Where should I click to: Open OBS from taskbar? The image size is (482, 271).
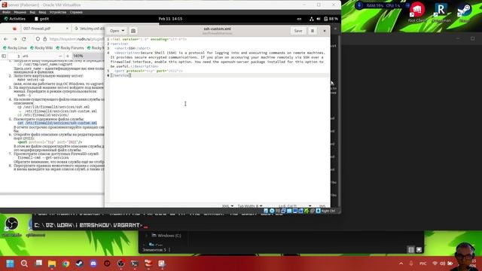[120, 263]
